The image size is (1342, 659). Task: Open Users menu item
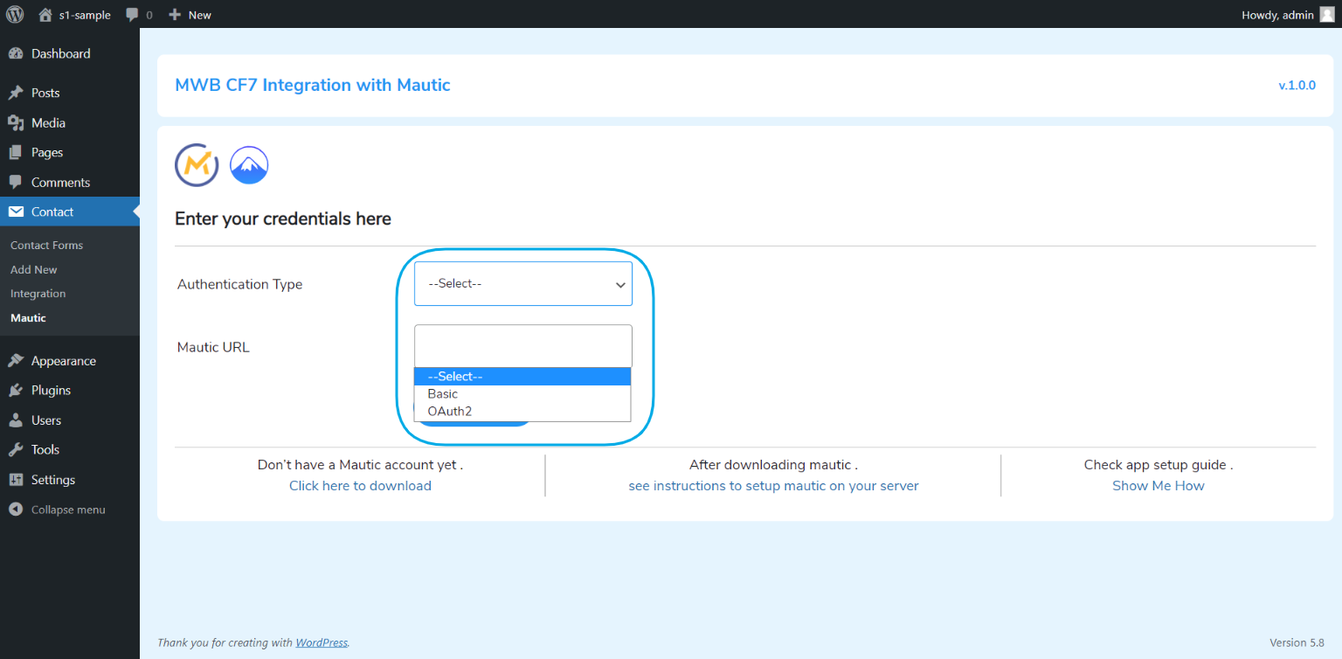70,420
